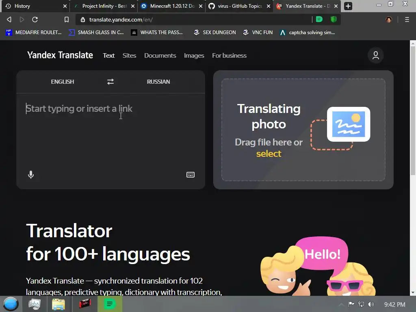Viewport: 416px width, 312px height.
Task: Open the on-screen keyboard icon
Action: point(191,175)
